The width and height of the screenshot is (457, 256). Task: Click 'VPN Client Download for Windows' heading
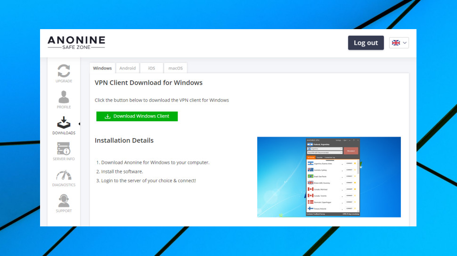148,83
